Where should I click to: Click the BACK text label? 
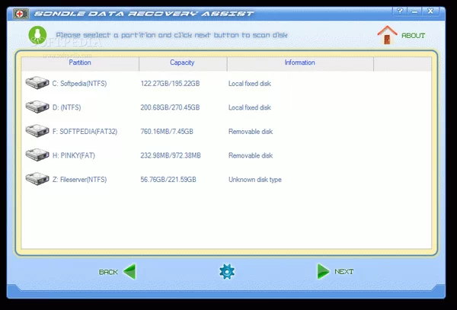pyautogui.click(x=108, y=272)
